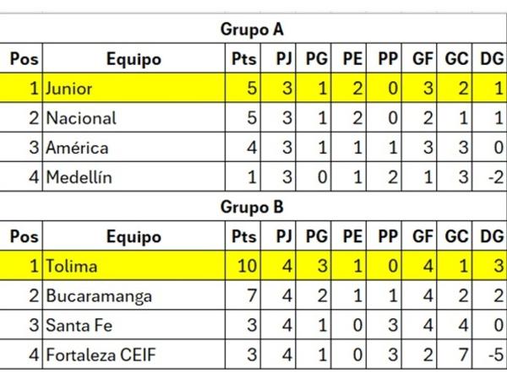Click the Tolima team name cell
Viewport: 507px width, 384px height.
(134, 267)
